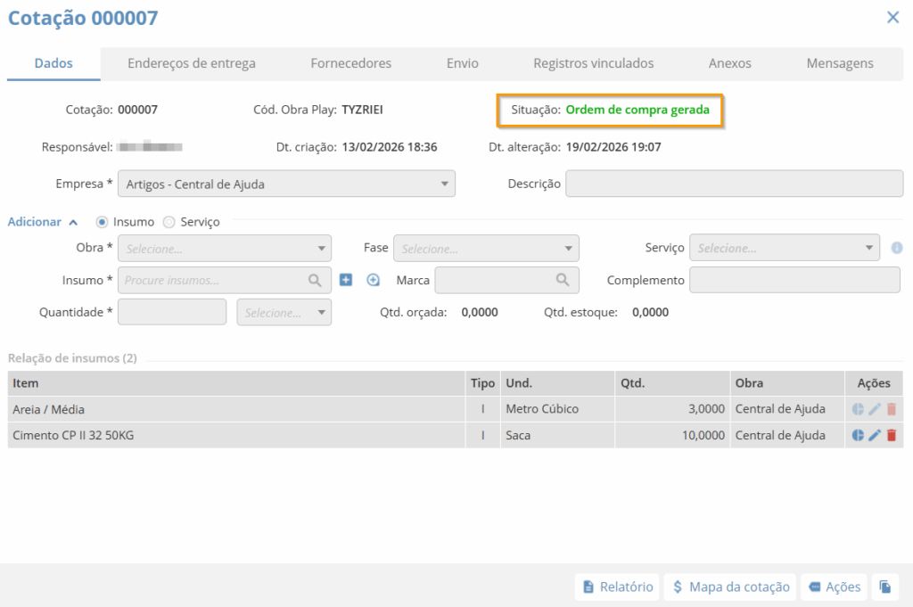Image resolution: width=913 pixels, height=607 pixels.
Task: Click the info icon beside Serviço dropdown
Action: tap(897, 248)
